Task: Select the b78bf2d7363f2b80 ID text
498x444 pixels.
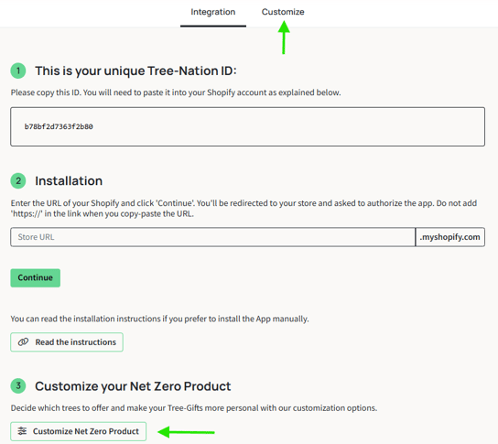Action: click(59, 126)
